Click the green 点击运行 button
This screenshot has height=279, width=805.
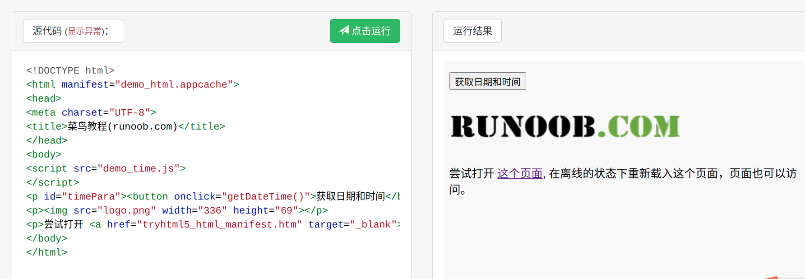pyautogui.click(x=365, y=31)
